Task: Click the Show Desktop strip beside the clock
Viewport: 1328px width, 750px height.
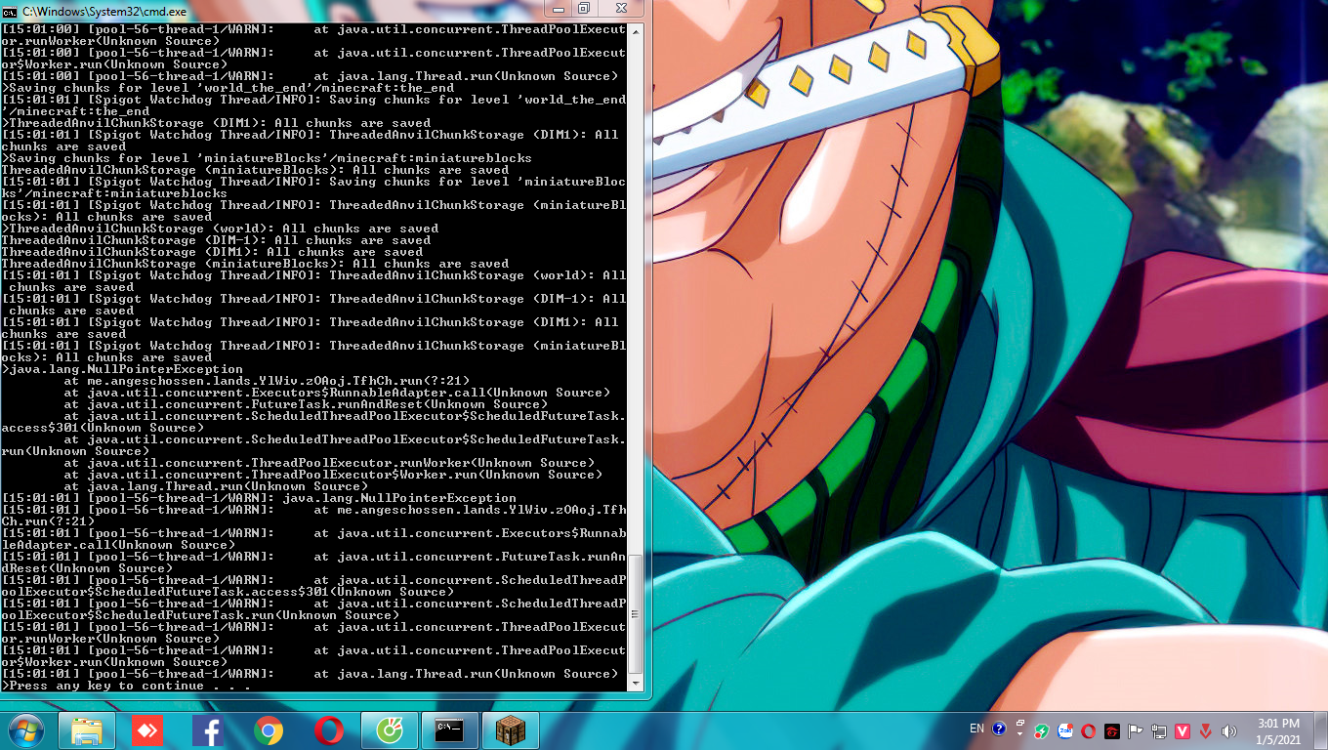Action: pyautogui.click(x=1320, y=730)
